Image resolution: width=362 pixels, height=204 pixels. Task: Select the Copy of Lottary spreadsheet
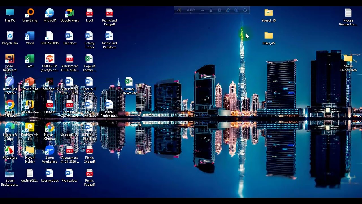pos(89,63)
